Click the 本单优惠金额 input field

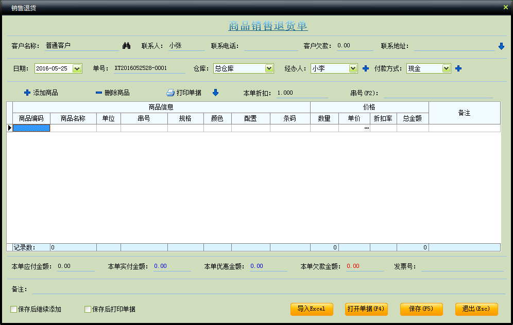268,266
